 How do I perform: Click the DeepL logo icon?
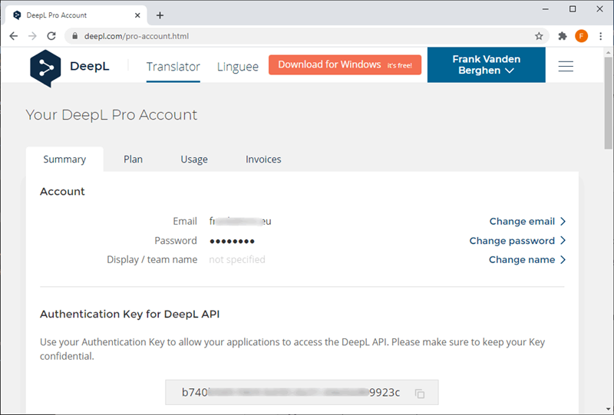[x=45, y=68]
